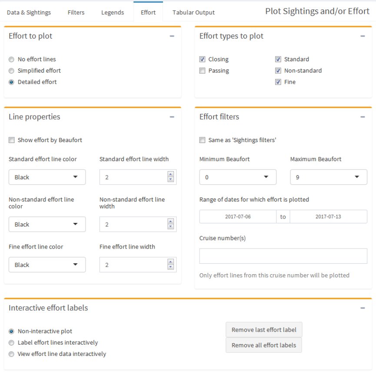
Task: Collapse the Effort types to plot panel
Action: 363,36
